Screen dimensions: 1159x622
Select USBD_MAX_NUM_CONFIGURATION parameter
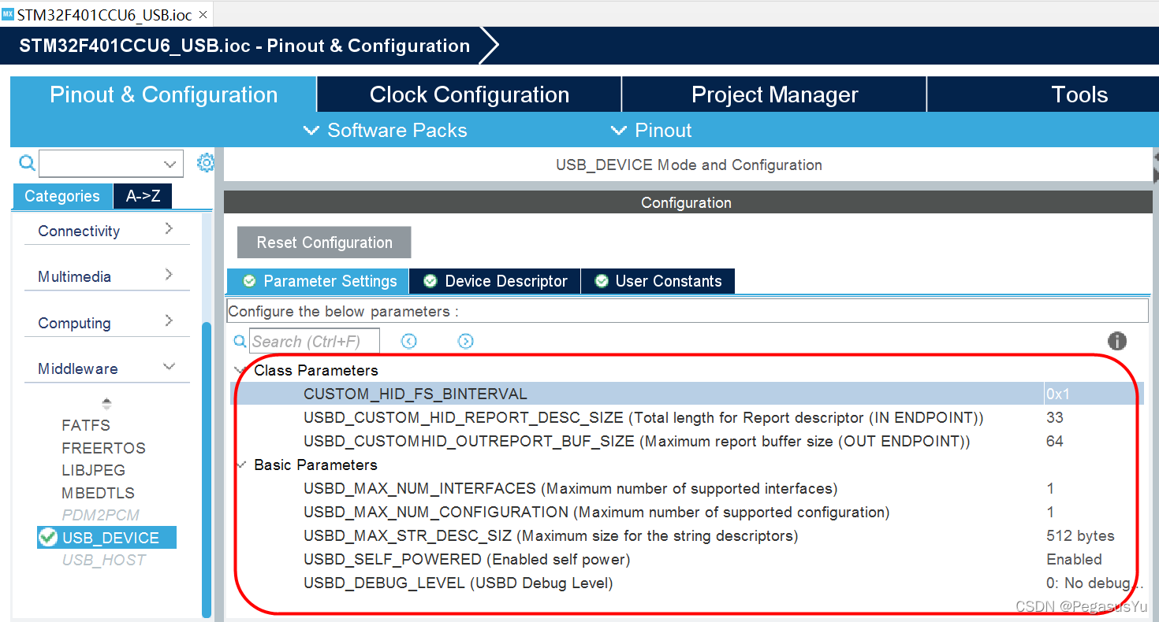coord(597,512)
